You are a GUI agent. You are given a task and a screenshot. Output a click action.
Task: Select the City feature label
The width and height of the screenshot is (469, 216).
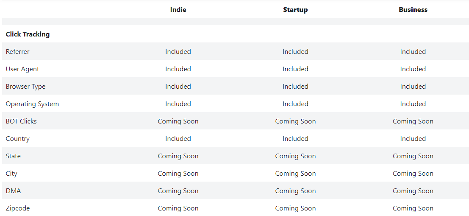(x=11, y=173)
